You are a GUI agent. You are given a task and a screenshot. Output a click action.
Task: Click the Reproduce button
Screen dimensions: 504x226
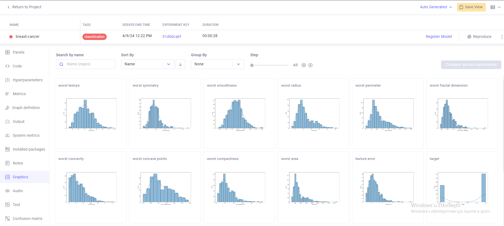pos(479,37)
